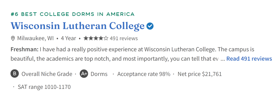
Task: Click the truncated review ellipsis
Action: tap(223, 59)
